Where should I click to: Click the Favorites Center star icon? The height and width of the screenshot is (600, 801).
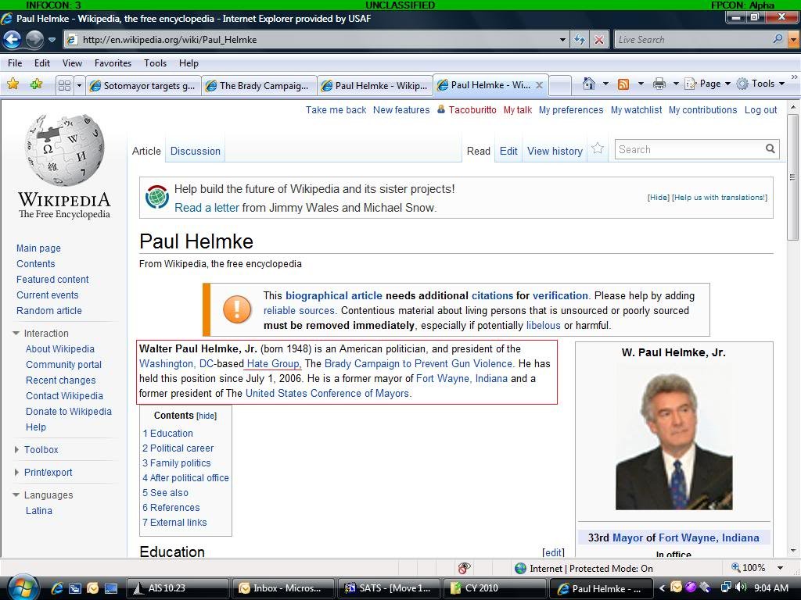pyautogui.click(x=13, y=84)
